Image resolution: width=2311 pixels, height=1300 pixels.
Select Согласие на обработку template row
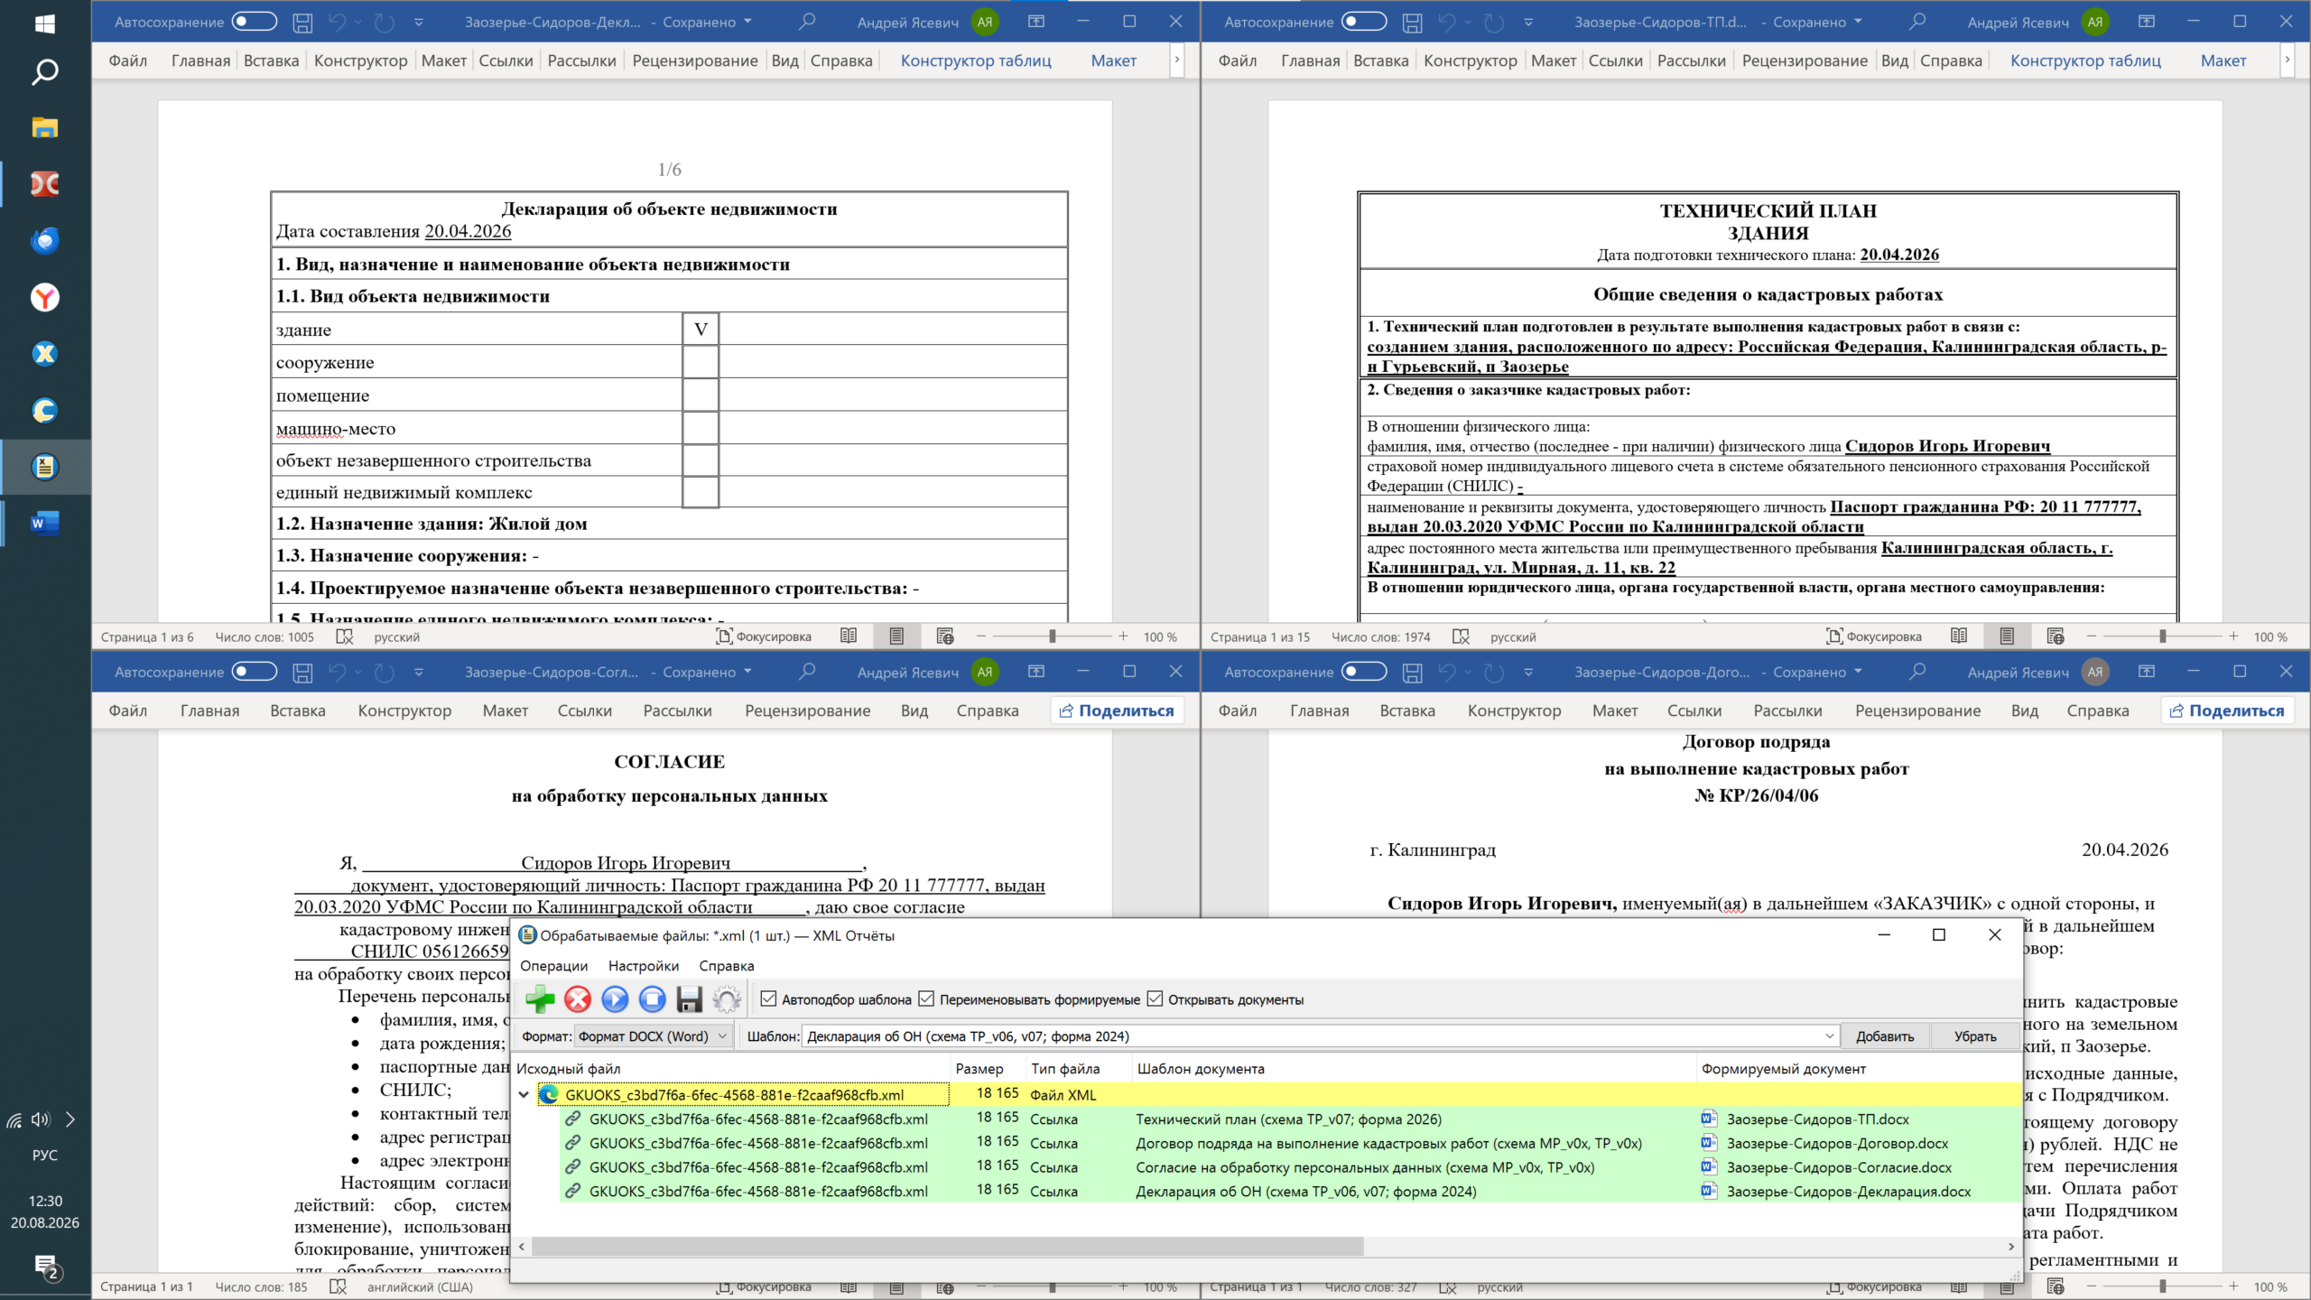point(1289,1166)
